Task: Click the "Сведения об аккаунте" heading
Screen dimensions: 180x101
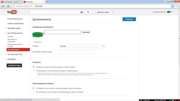Action: tap(43, 27)
